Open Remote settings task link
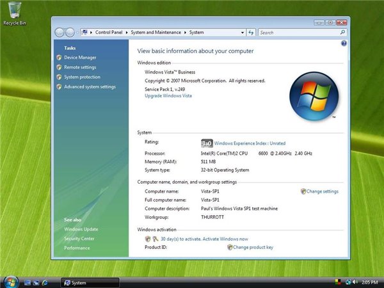Screen dimensions: 384x288 [80, 67]
